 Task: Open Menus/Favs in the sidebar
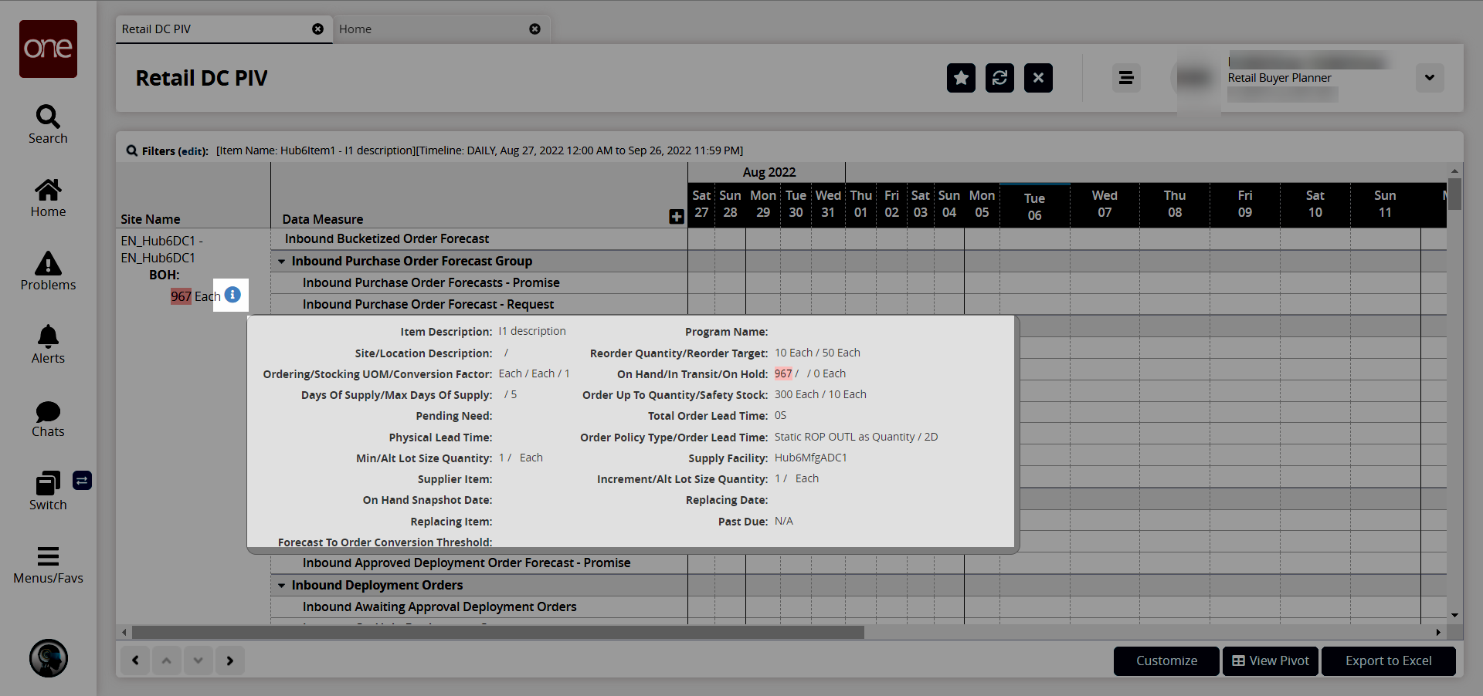coord(48,565)
